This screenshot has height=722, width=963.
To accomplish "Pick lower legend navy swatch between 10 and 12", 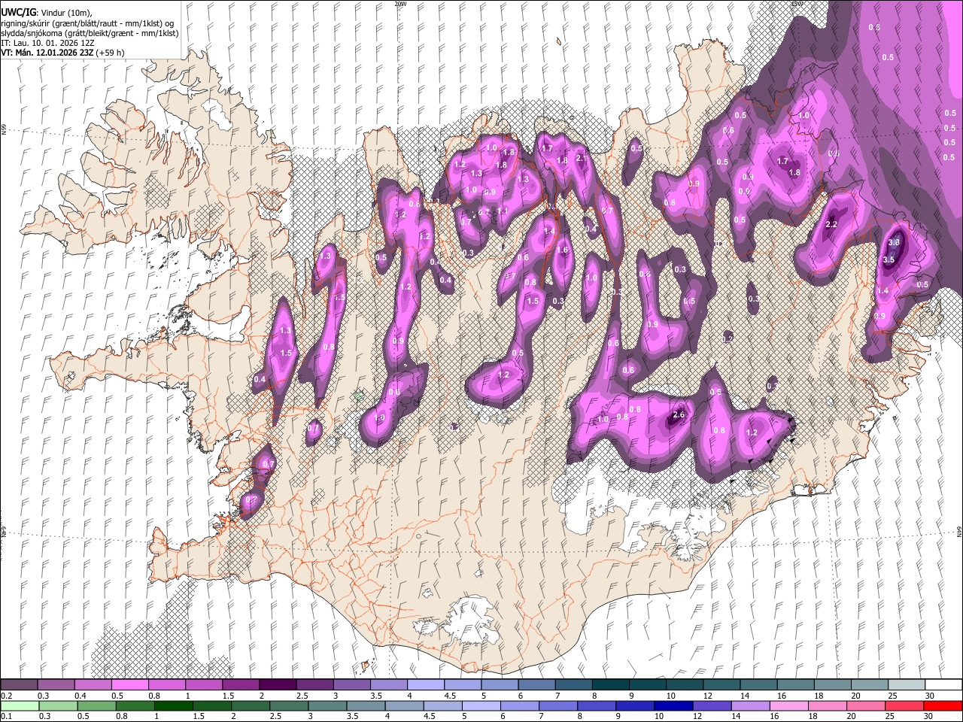I will pos(674,705).
